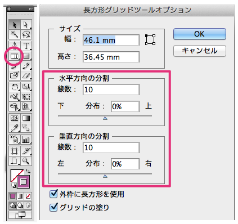Select the circled Rectangular Grid tool

[15, 56]
